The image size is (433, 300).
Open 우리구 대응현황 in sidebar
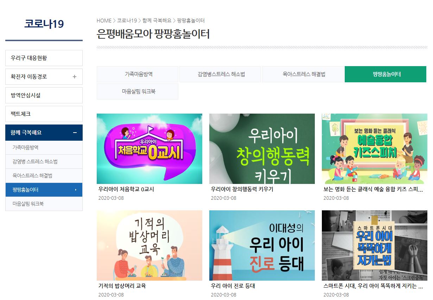[x=44, y=58]
